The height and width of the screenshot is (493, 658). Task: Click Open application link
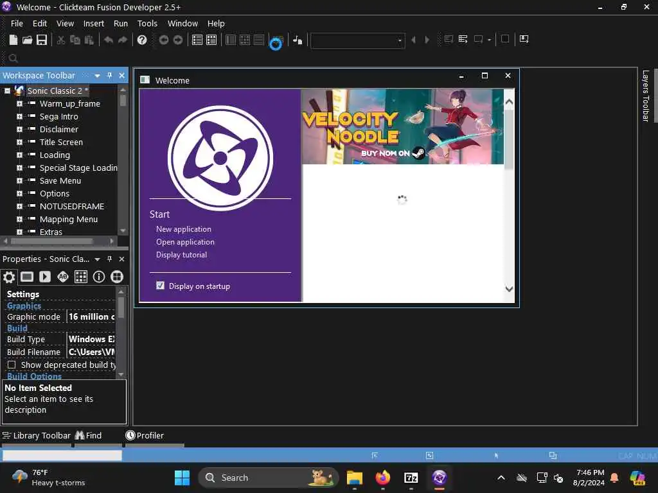[185, 242]
